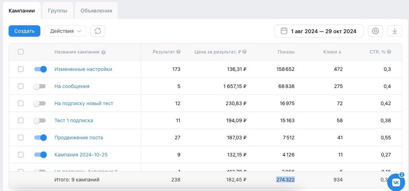Check the Продвижение поста row checkbox
Screen dimensions: 409x191
[x=21, y=138]
